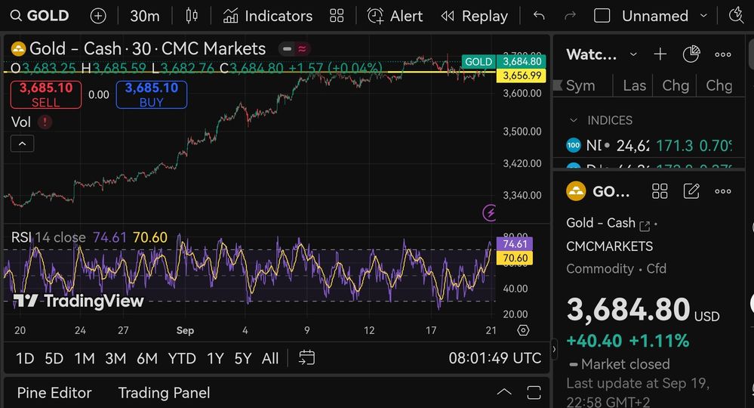
Task: Toggle the market status pill beside the title
Action: (294, 48)
